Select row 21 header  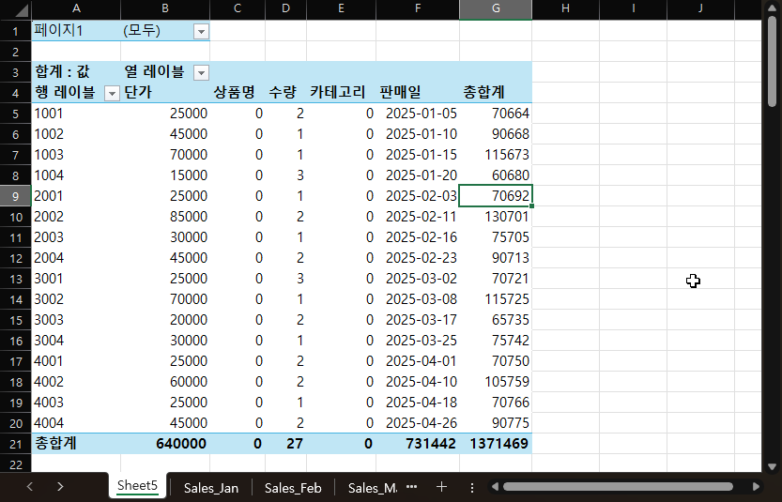click(x=15, y=444)
